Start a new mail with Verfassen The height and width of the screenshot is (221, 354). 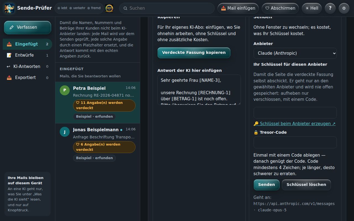point(27,27)
